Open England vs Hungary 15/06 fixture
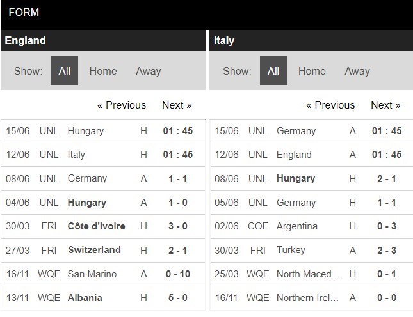The width and height of the screenshot is (413, 317). pyautogui.click(x=102, y=131)
